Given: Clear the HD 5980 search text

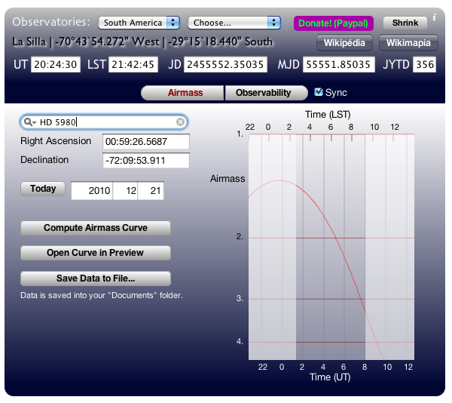Looking at the screenshot, I should (180, 122).
